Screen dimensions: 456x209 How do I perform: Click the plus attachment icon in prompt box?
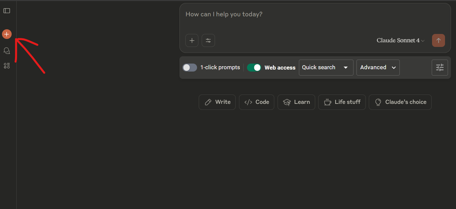192,41
